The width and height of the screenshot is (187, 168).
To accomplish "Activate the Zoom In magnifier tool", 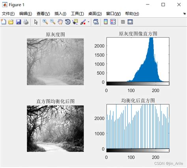I will (45, 22).
